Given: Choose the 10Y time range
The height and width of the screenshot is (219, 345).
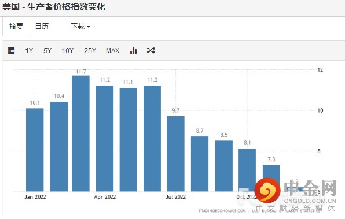Looking at the screenshot, I should pos(68,51).
